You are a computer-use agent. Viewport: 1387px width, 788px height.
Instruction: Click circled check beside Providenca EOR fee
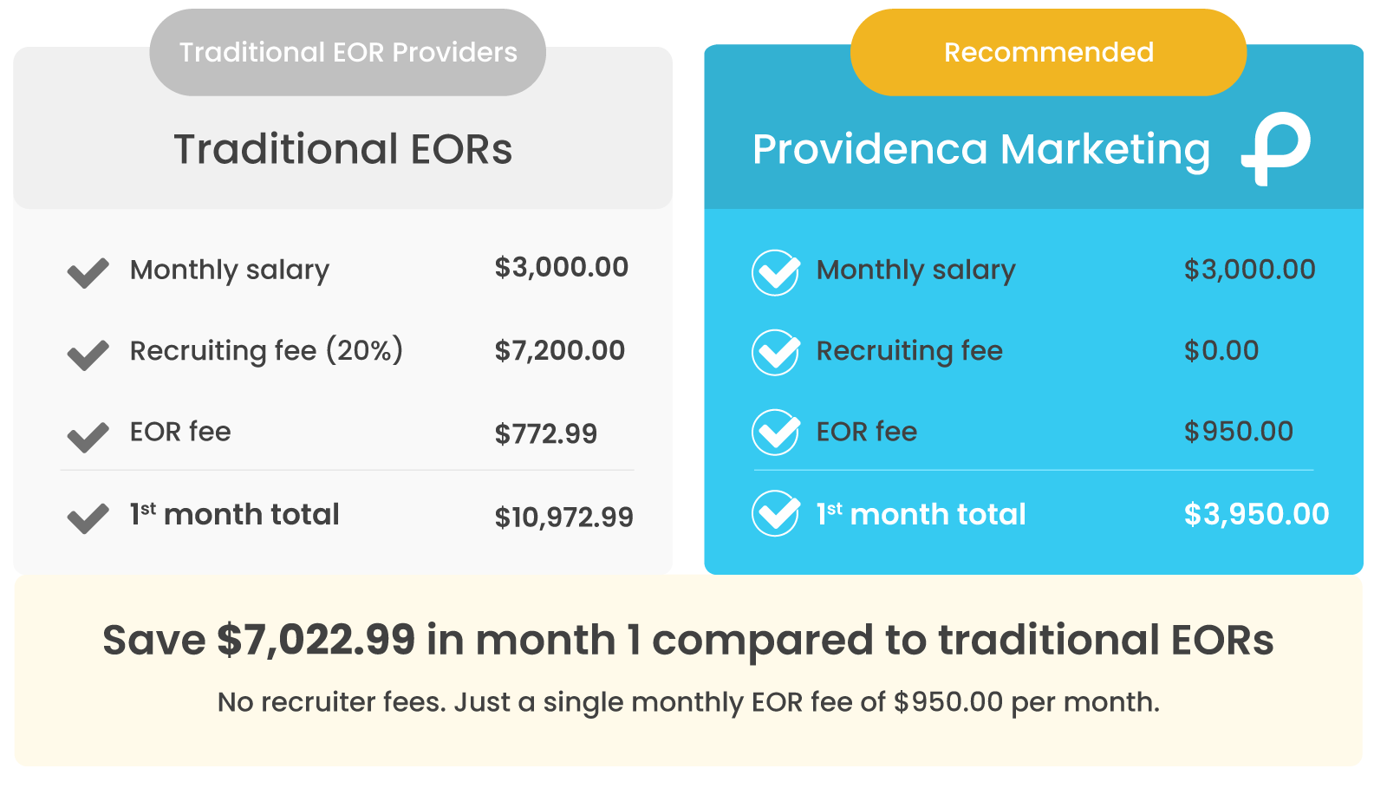(x=775, y=433)
